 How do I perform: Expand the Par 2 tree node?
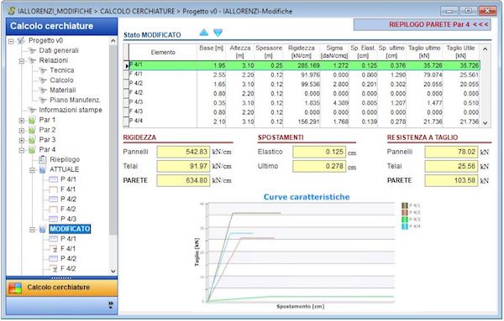[22, 131]
